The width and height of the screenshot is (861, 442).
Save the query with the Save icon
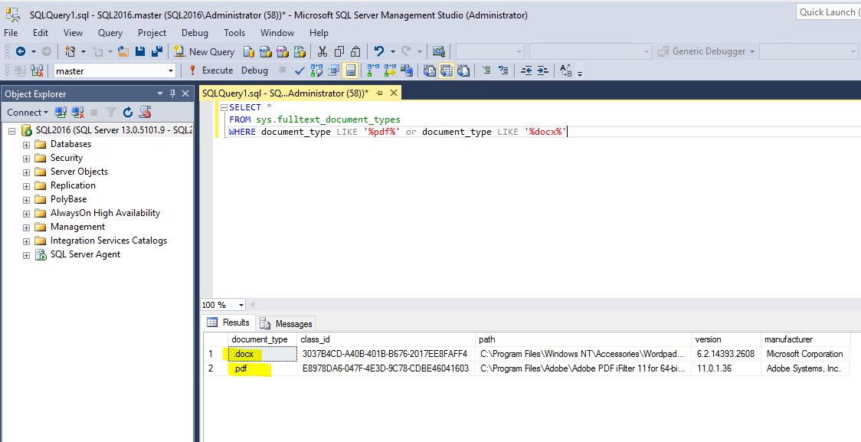click(142, 51)
